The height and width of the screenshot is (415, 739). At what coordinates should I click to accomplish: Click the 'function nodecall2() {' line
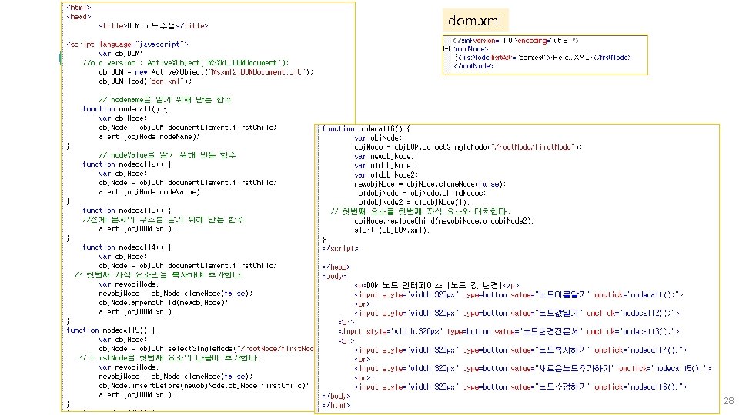point(127,164)
